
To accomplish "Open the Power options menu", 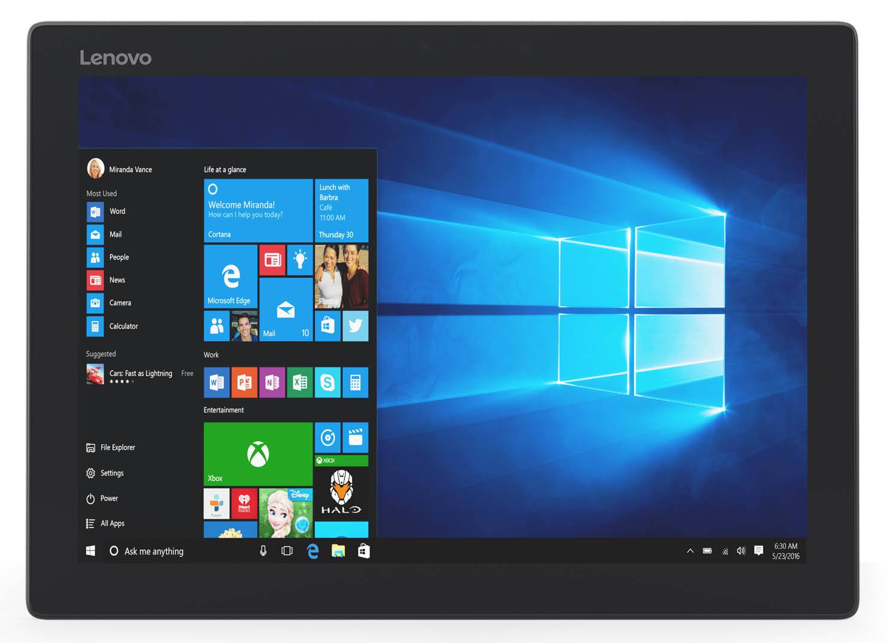I will (108, 498).
